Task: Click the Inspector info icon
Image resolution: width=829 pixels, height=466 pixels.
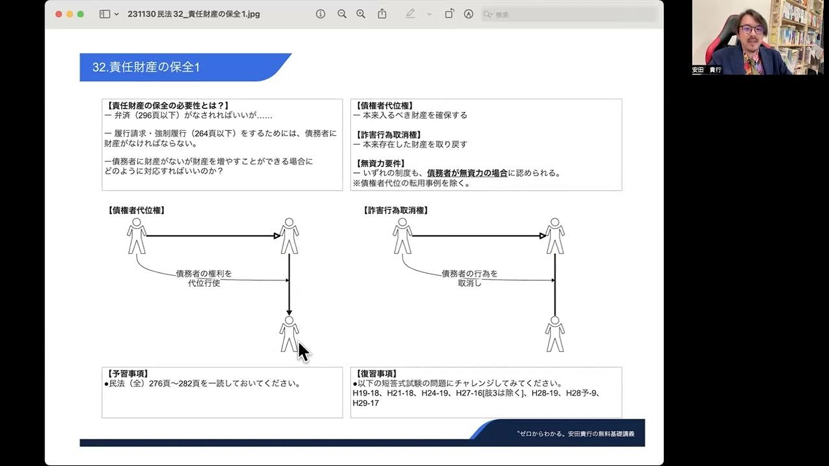Action: 321,14
